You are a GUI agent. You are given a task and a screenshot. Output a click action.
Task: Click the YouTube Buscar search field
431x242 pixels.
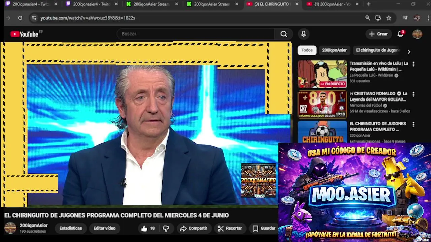pyautogui.click(x=195, y=34)
